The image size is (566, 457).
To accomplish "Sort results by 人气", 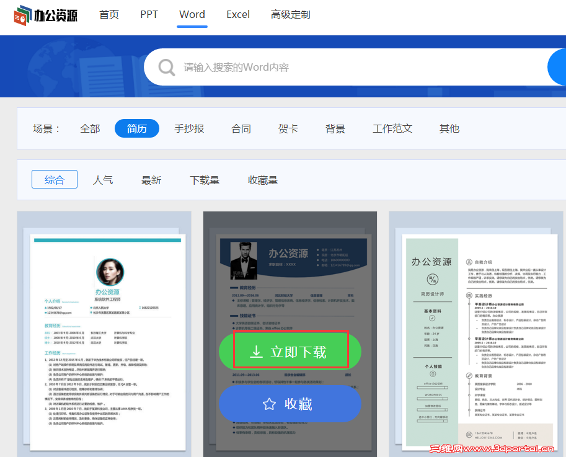I will 103,180.
